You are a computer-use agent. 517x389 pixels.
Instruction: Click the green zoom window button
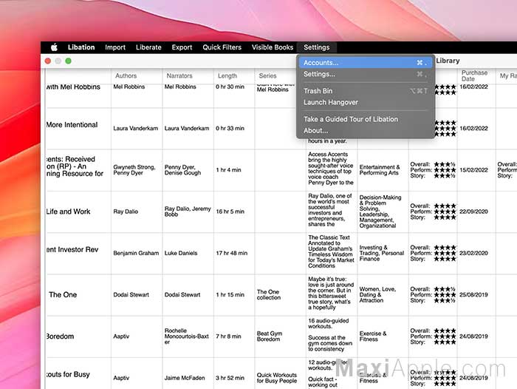[68, 61]
